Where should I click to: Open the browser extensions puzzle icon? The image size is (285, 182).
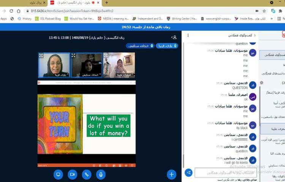(x=280, y=11)
